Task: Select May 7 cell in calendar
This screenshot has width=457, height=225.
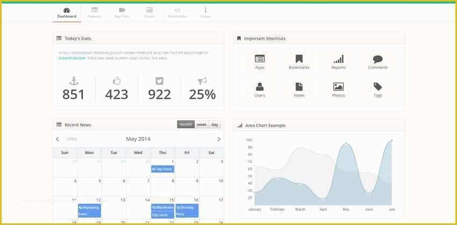Action: (x=138, y=187)
